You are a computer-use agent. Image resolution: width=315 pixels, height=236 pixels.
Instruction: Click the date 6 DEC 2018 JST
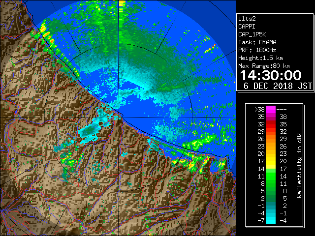click(278, 86)
